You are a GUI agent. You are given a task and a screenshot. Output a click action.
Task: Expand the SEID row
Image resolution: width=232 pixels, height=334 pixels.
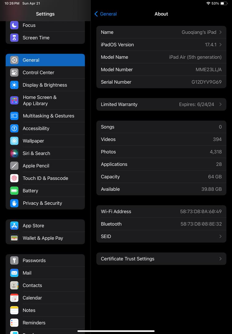161,236
